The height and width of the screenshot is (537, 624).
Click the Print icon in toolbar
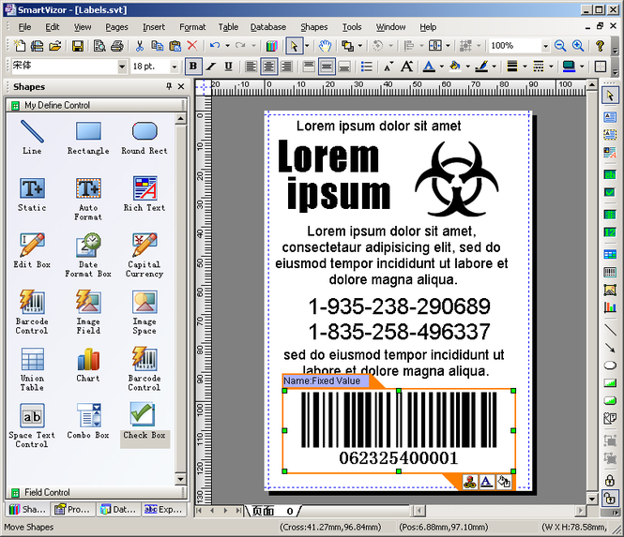(117, 46)
